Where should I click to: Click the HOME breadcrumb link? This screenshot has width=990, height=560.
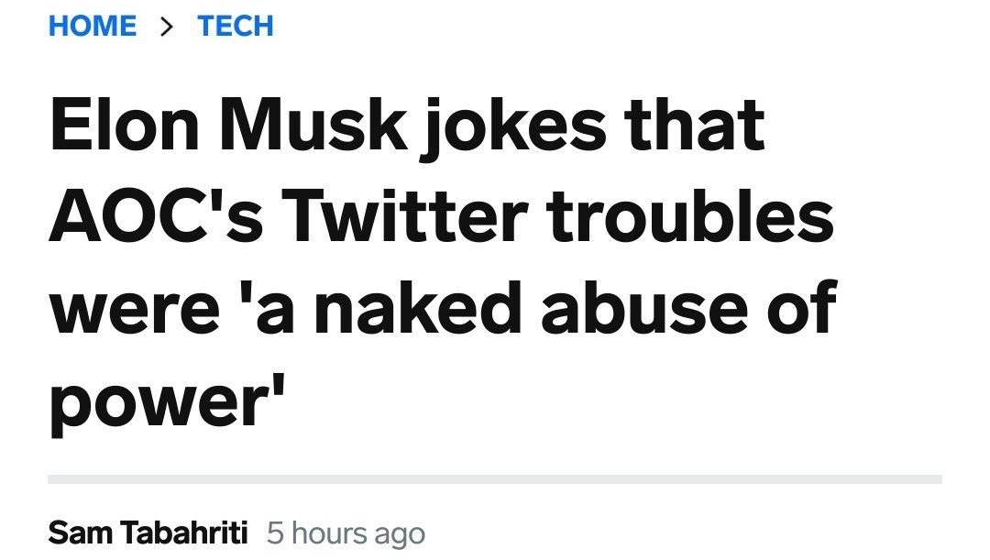pyautogui.click(x=92, y=25)
